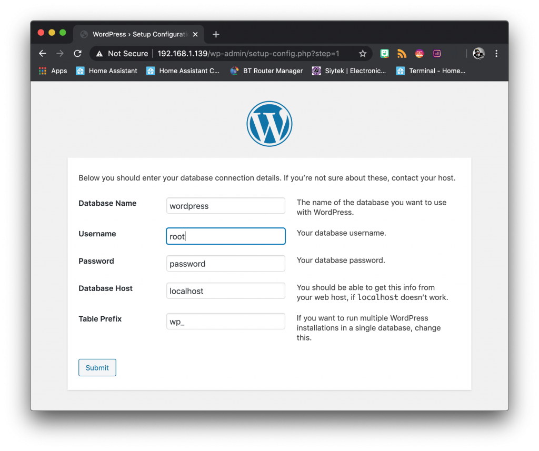Image resolution: width=539 pixels, height=451 pixels.
Task: Open a new tab with the plus button
Action: pos(216,34)
